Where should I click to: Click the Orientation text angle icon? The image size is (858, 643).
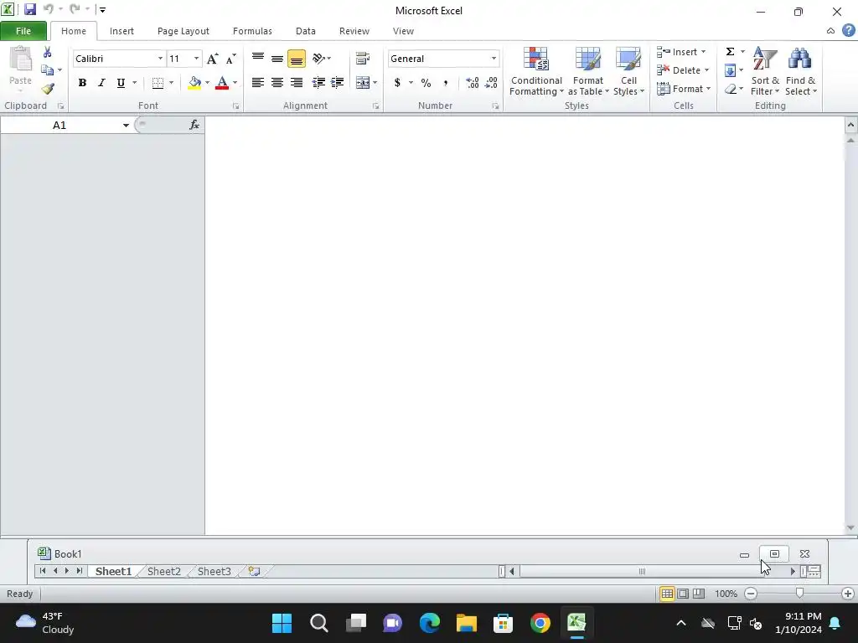[x=318, y=58]
